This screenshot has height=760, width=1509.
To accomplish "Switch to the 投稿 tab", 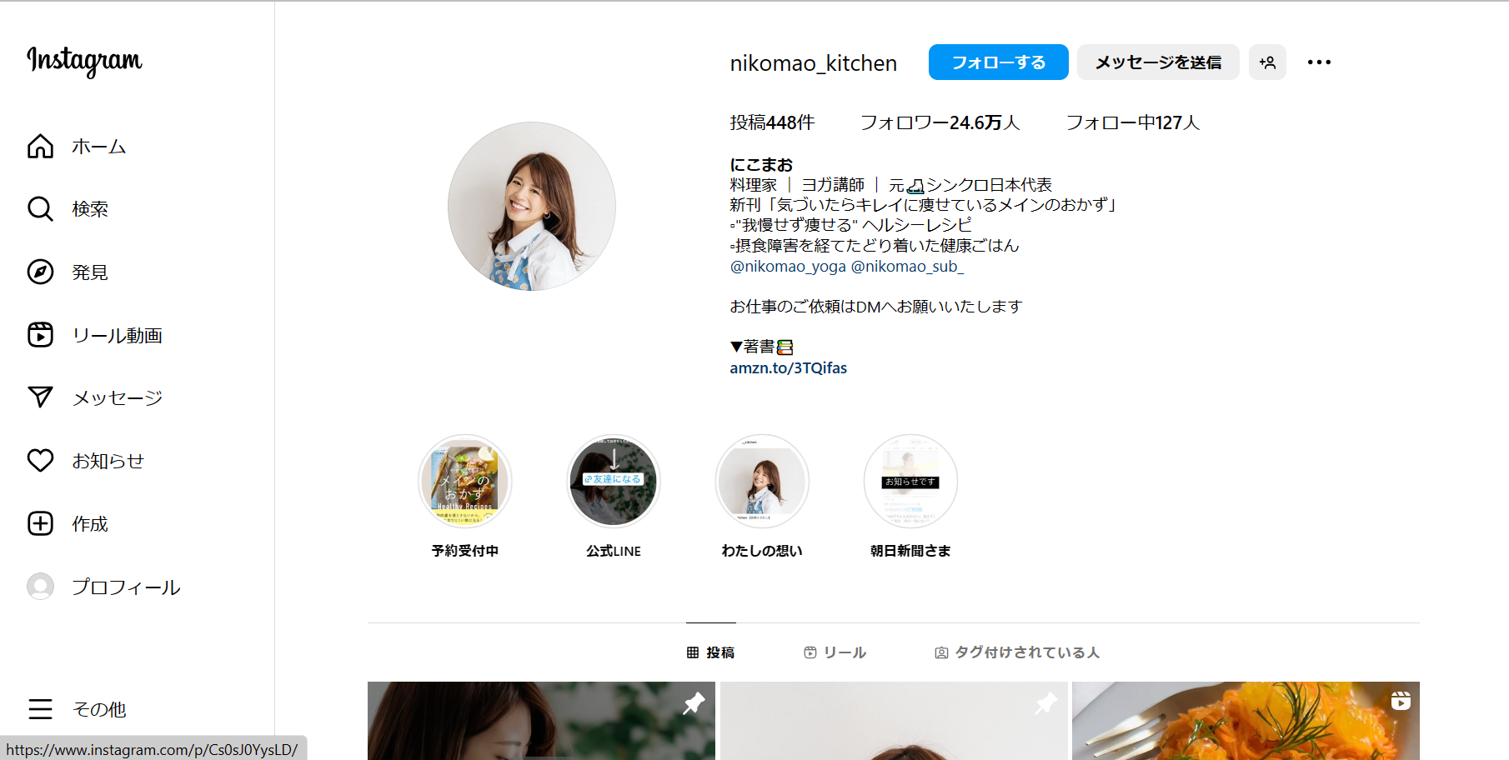I will tap(711, 652).
